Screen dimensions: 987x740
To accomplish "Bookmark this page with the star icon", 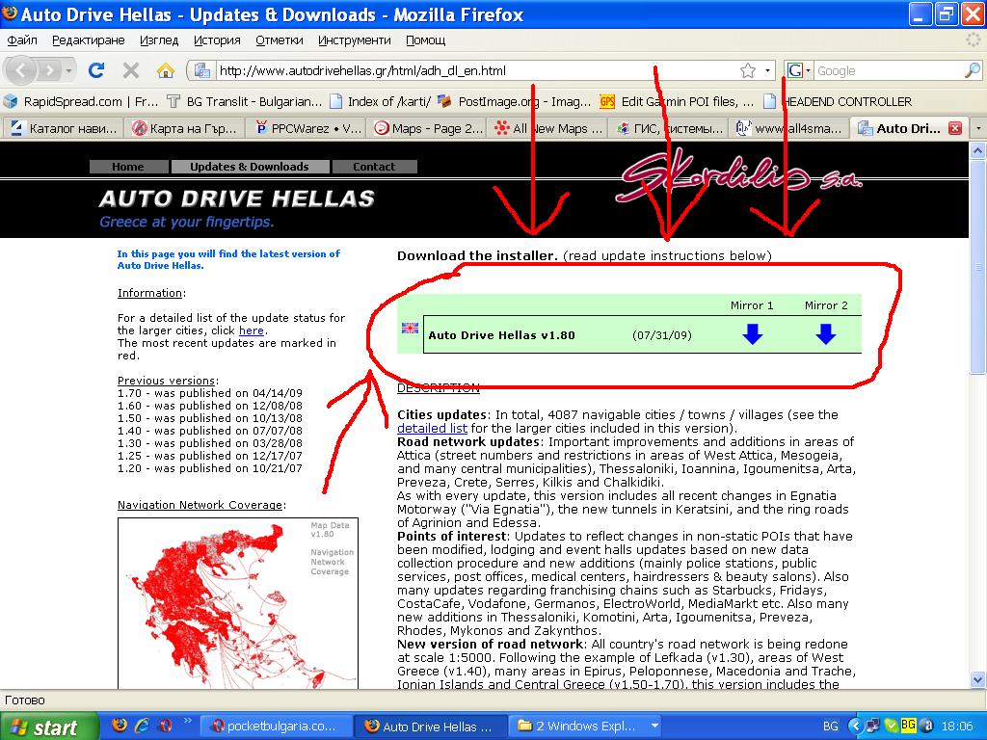I will pos(748,70).
